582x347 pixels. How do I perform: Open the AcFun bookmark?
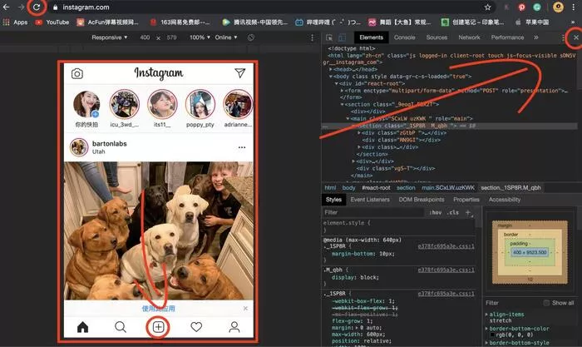pyautogui.click(x=107, y=22)
